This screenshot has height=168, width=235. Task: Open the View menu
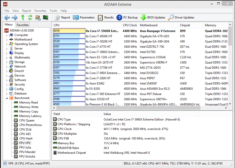pos(16,11)
